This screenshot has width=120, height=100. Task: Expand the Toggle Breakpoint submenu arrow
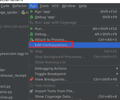[117, 74]
